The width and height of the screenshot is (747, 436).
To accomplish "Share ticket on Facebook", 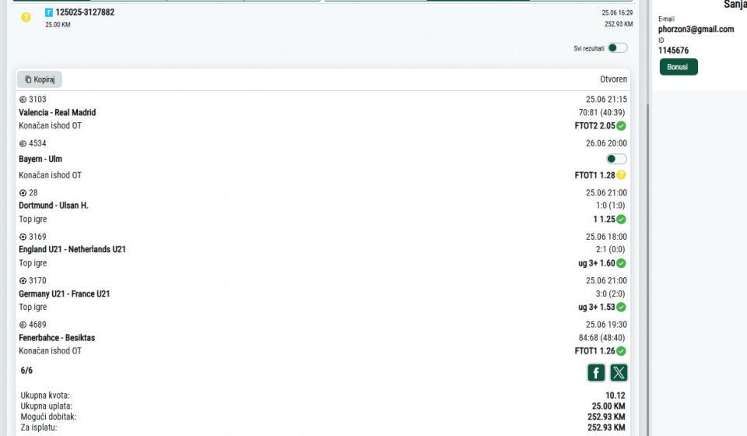I will (596, 373).
